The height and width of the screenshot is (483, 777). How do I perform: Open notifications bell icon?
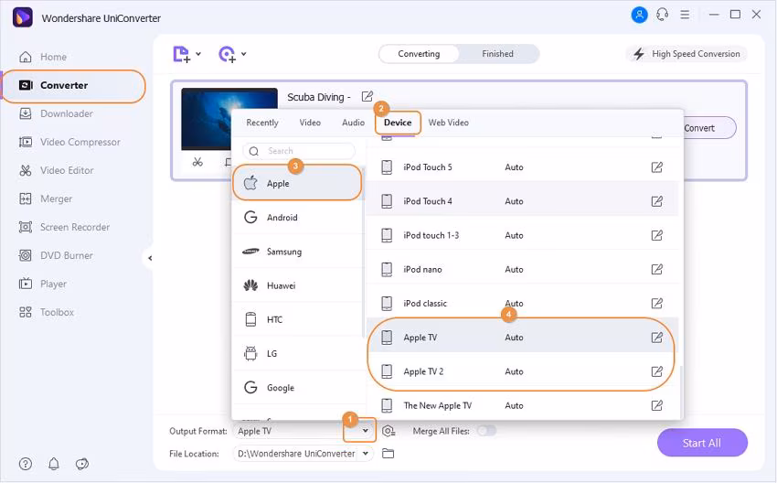click(x=54, y=464)
